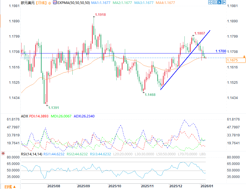Open the RSI(14,14,14) indicator parameters
The image size is (246, 189).
coord(31,154)
